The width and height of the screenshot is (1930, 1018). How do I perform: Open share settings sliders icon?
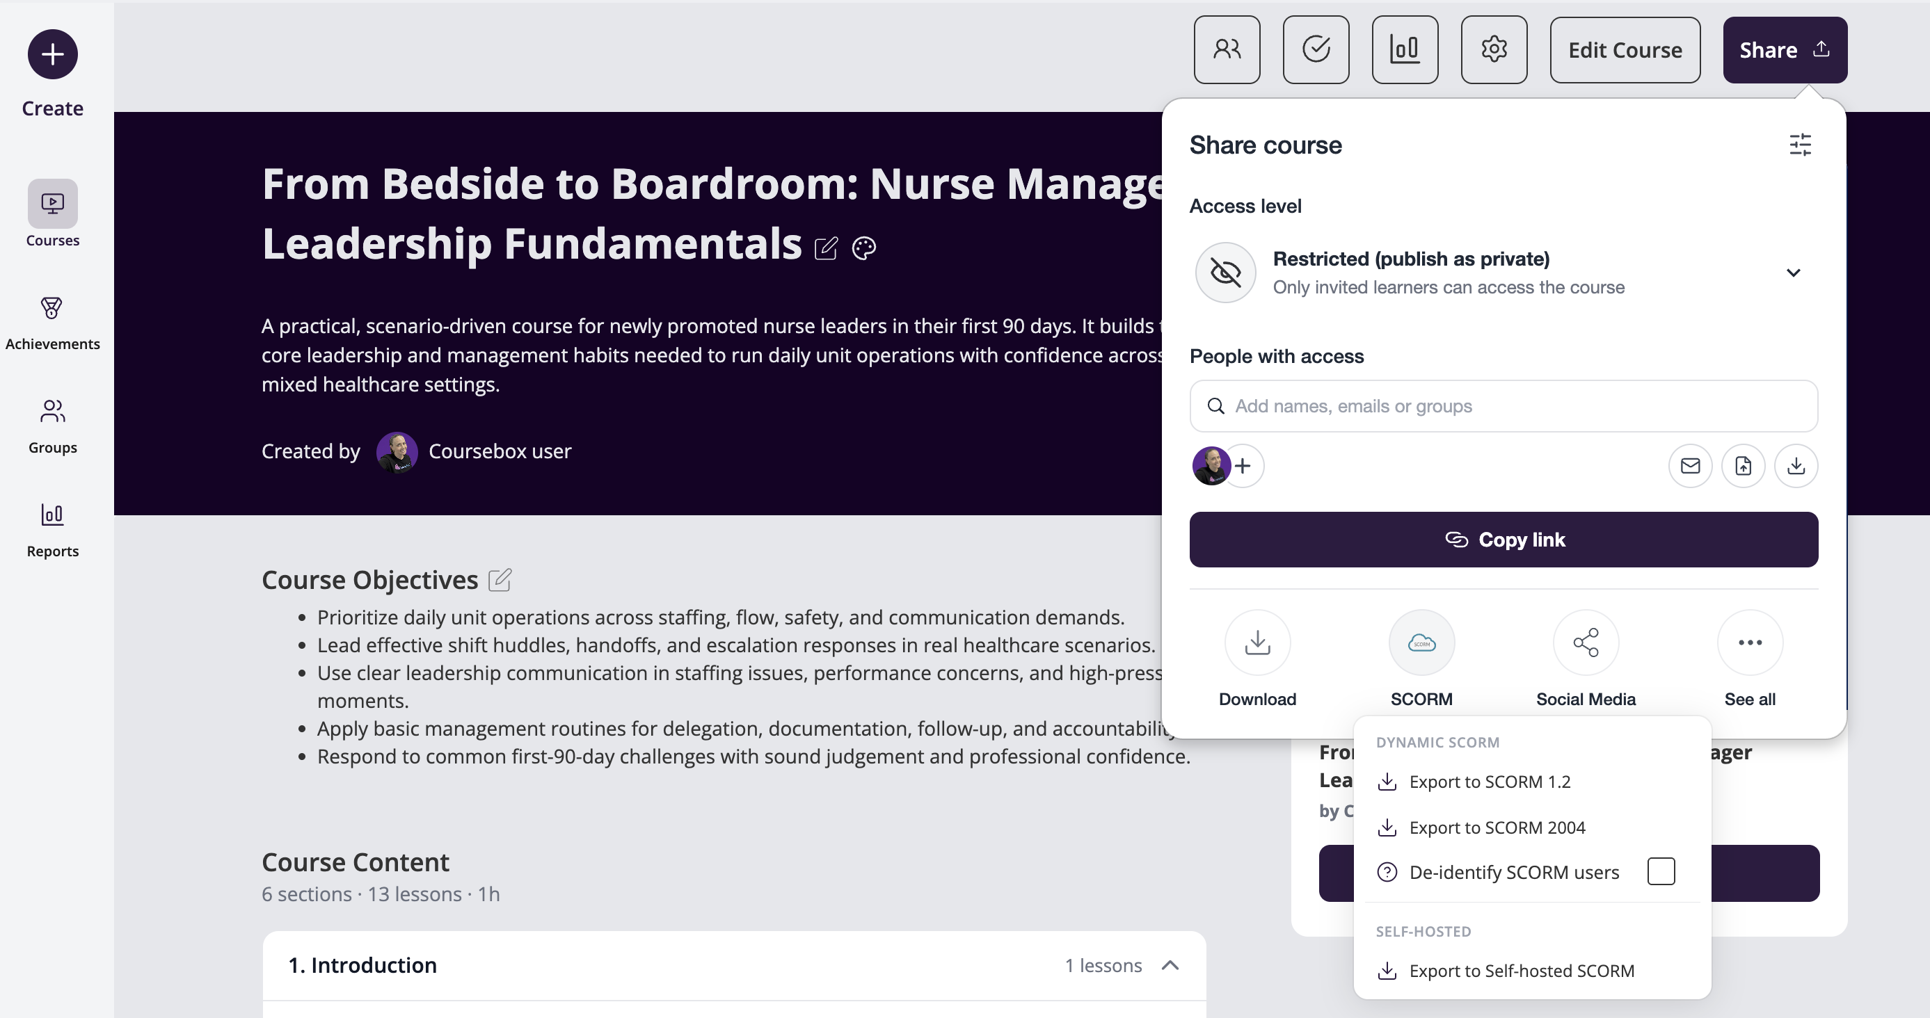coord(1801,145)
